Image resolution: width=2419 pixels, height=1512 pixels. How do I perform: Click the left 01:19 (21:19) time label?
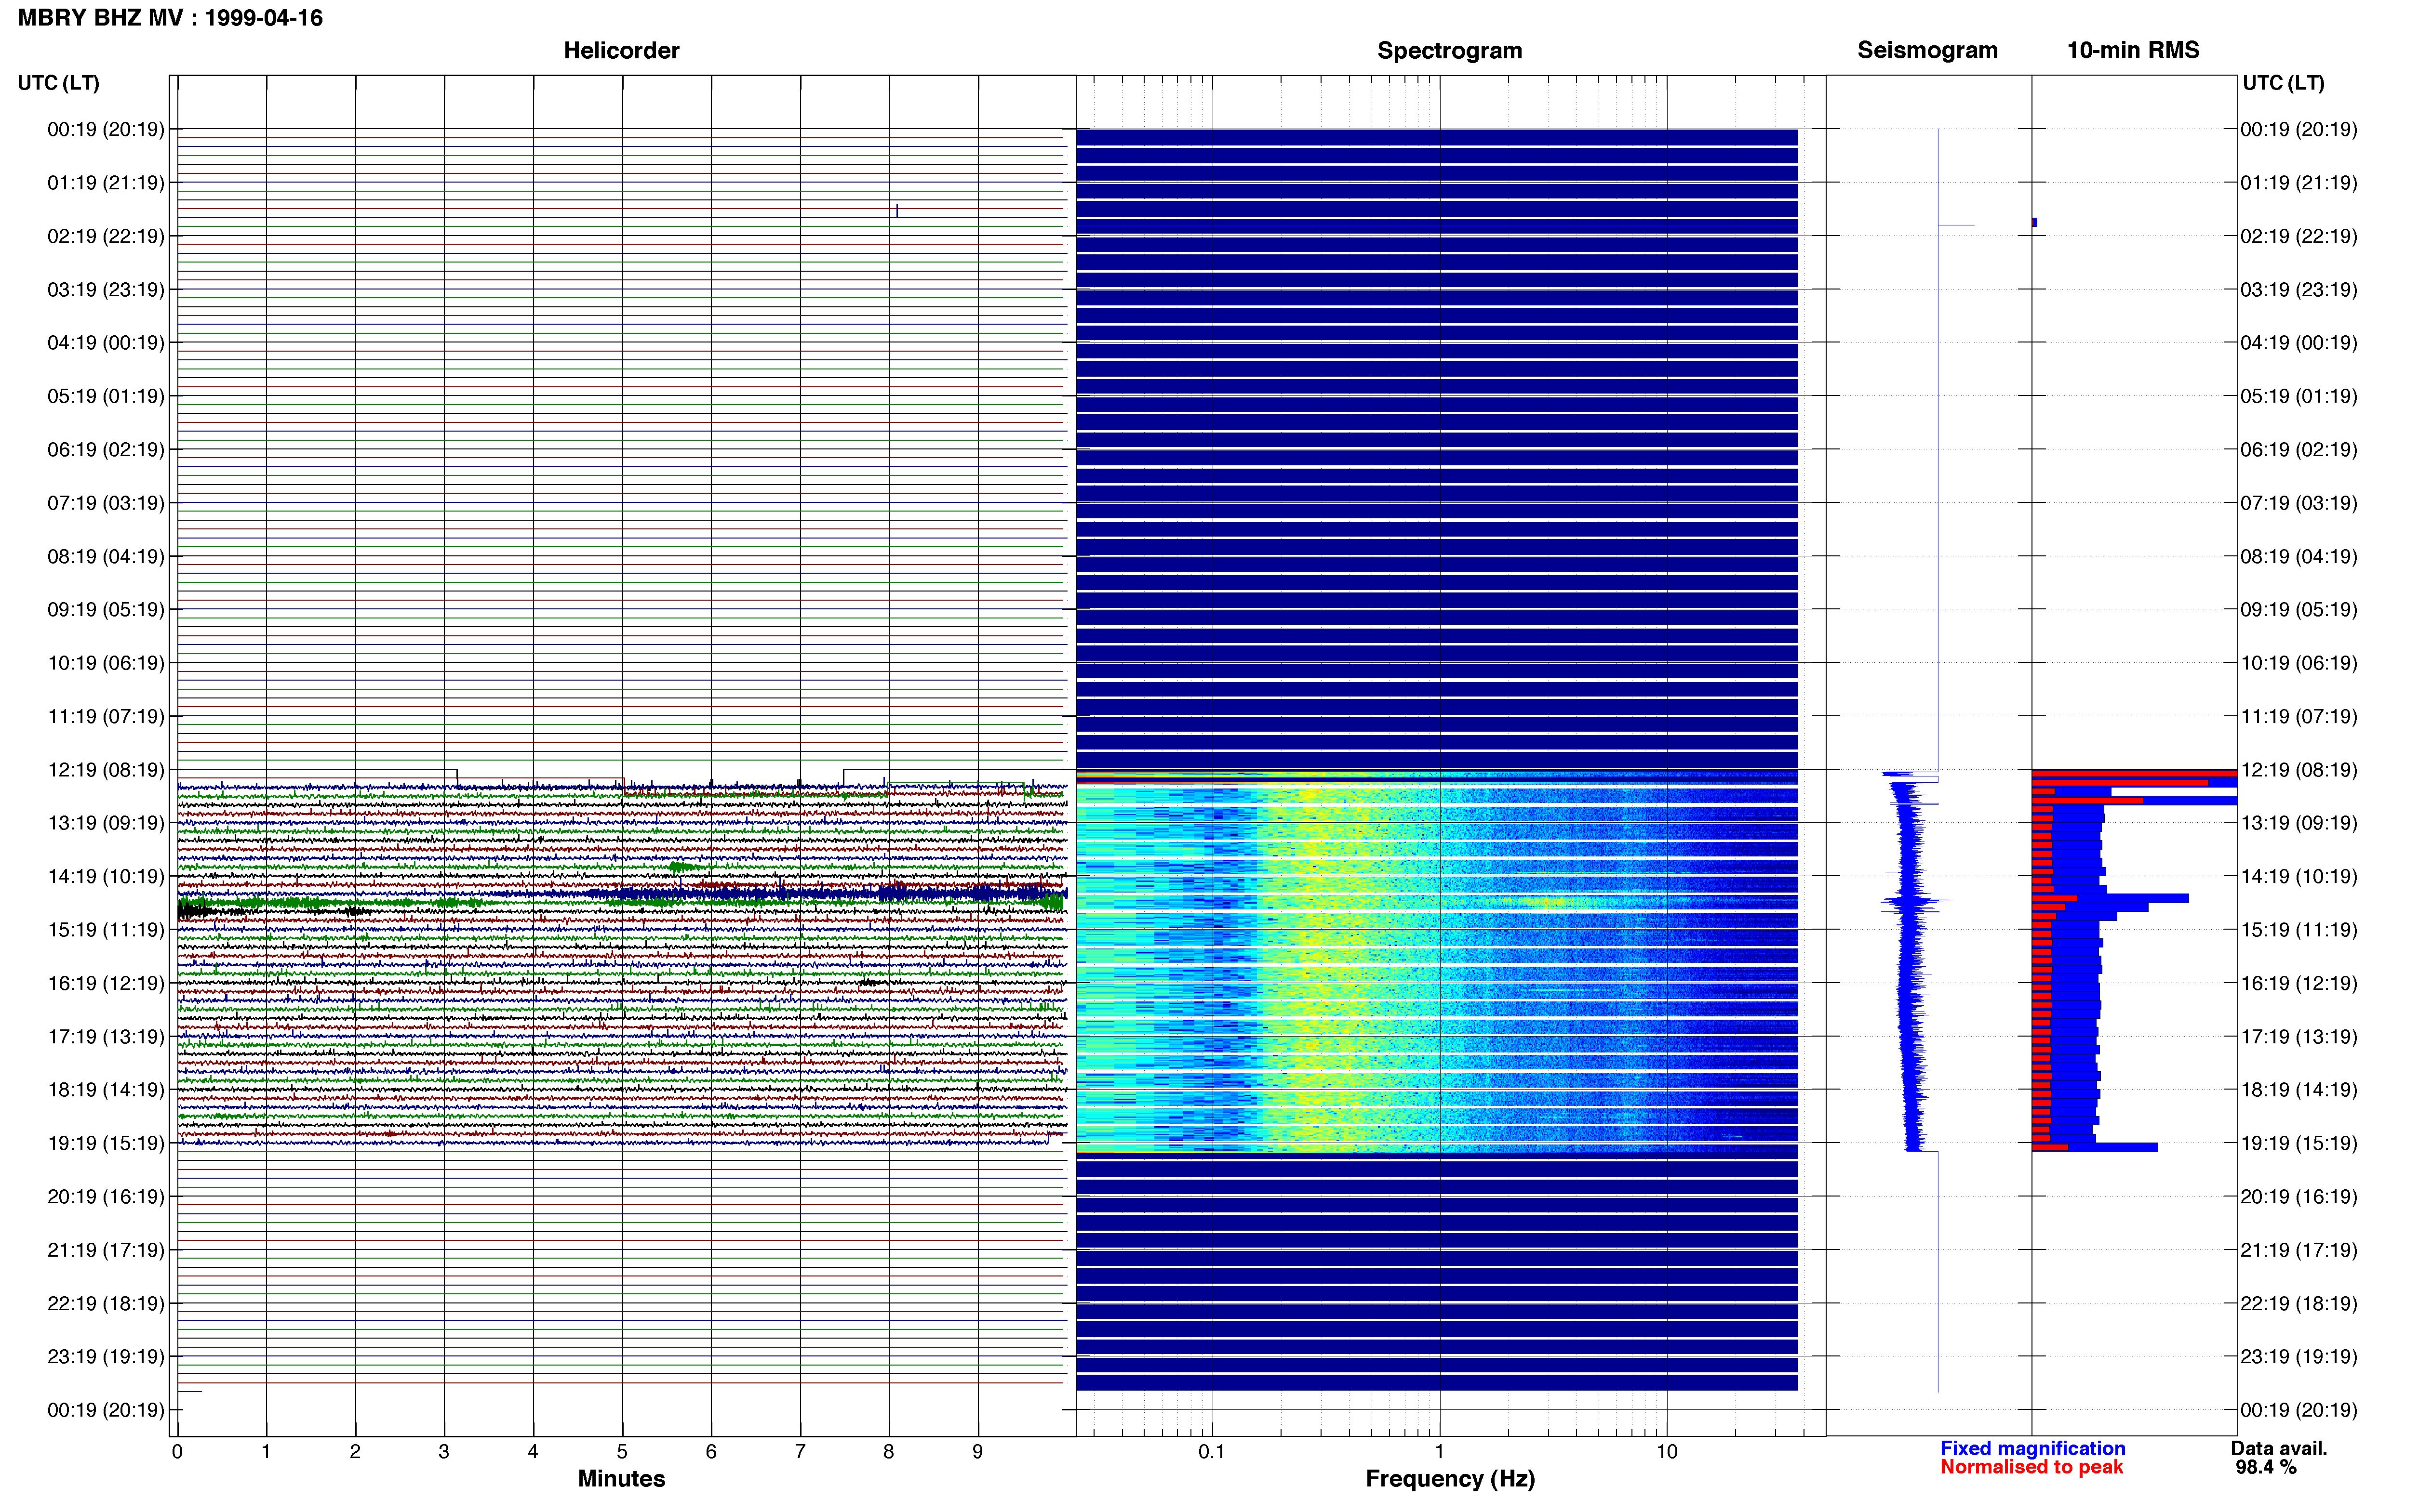106,183
